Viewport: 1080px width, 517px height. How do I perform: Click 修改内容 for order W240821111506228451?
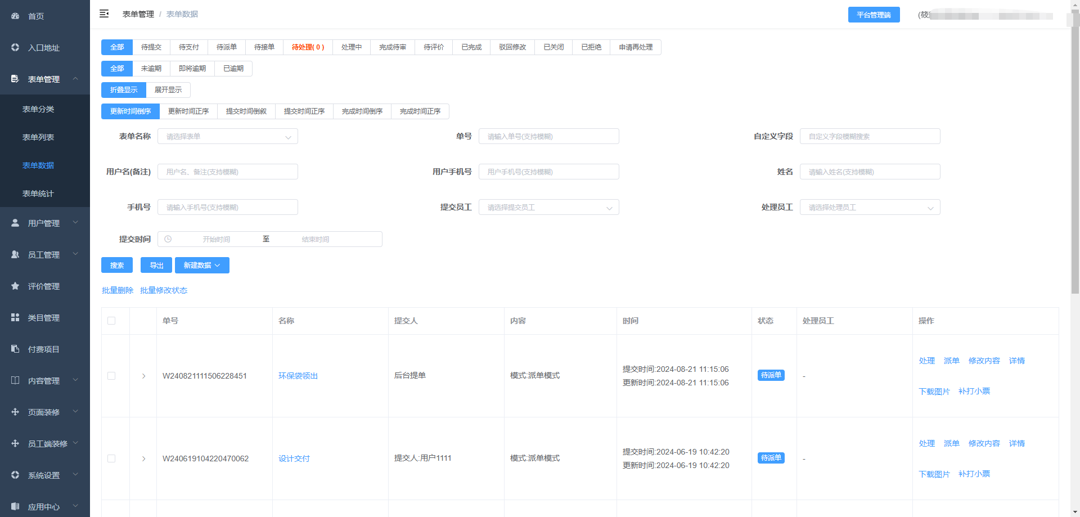pyautogui.click(x=984, y=361)
